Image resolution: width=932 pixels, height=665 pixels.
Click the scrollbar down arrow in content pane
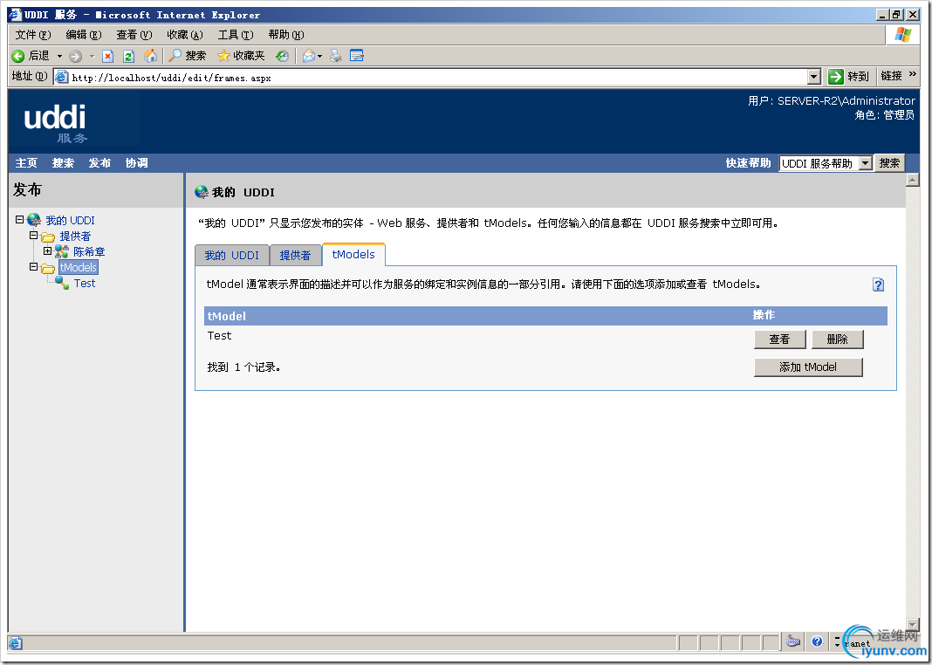(x=913, y=625)
